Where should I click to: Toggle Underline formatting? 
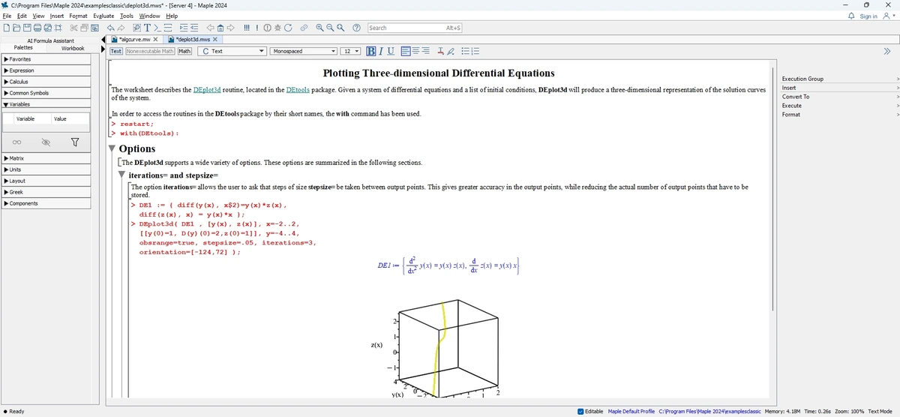tap(391, 51)
